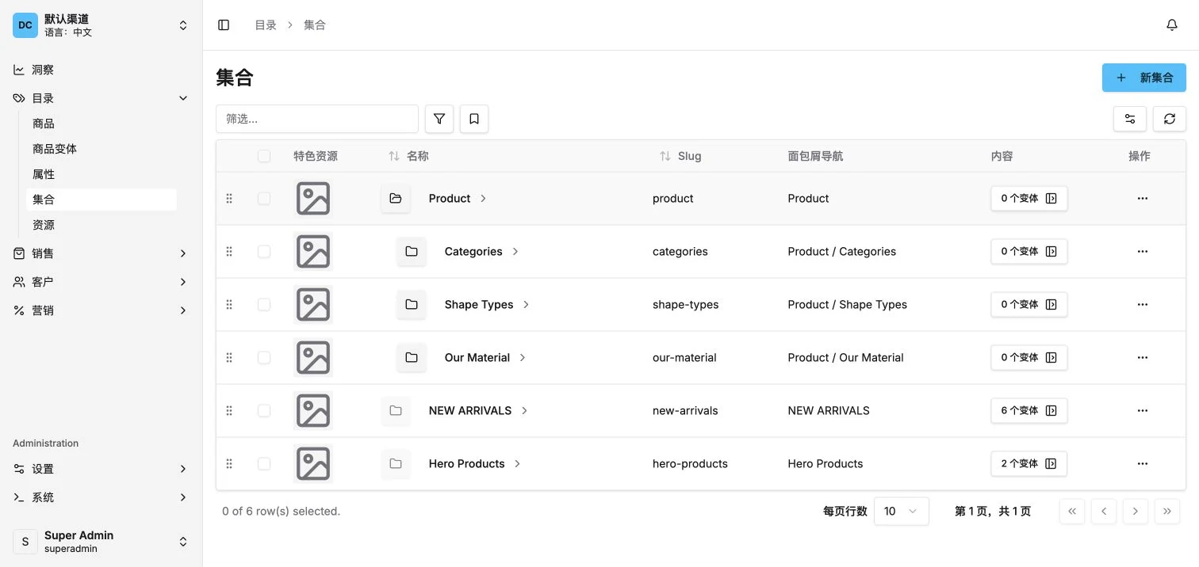Toggle the sidebar panel icon

[224, 25]
